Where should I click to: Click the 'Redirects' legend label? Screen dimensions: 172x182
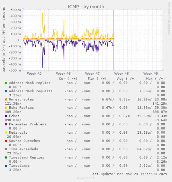18,133
